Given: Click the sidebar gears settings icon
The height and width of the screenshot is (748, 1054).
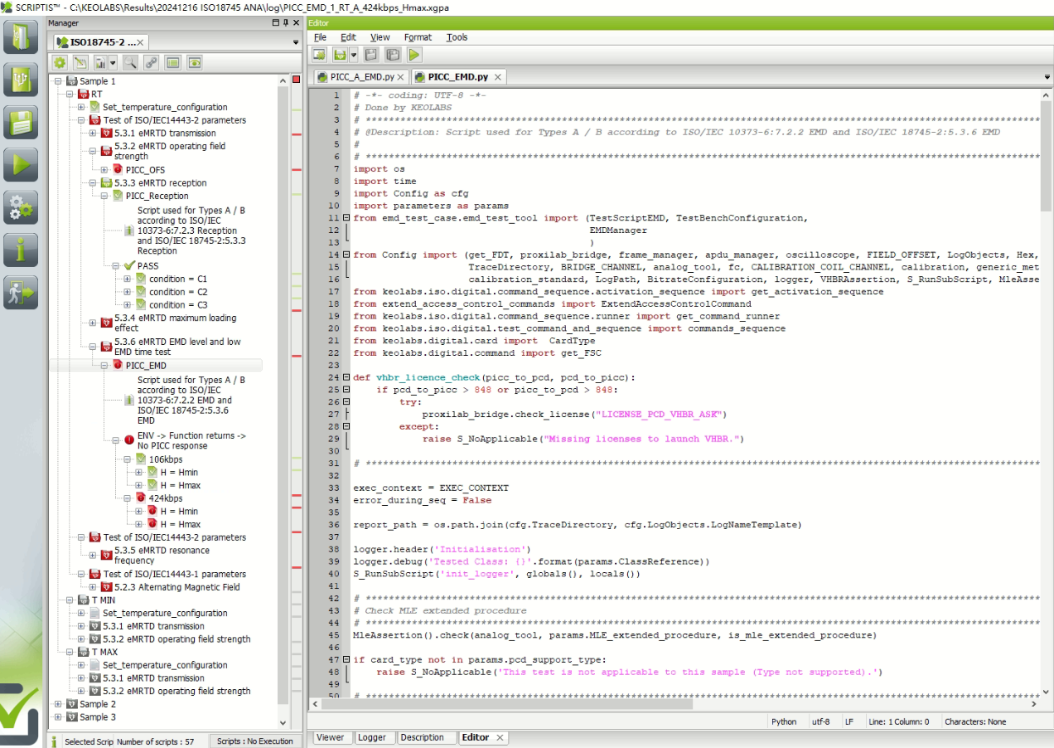Looking at the screenshot, I should coord(21,207).
